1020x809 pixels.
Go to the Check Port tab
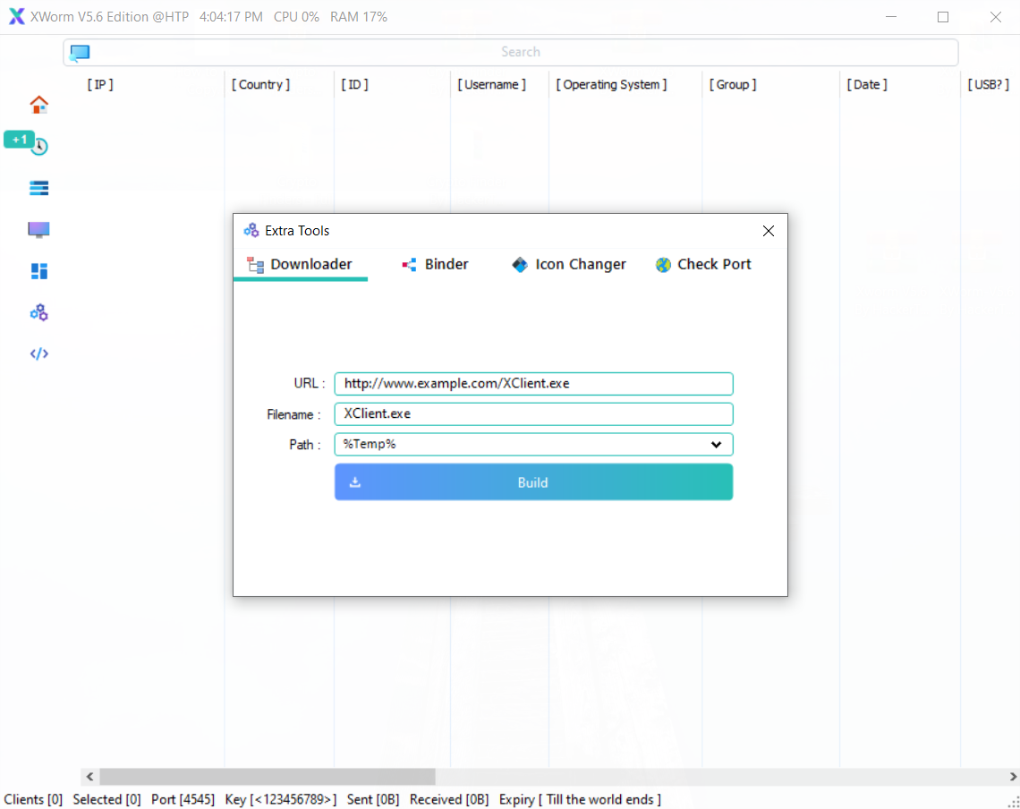[x=703, y=265]
